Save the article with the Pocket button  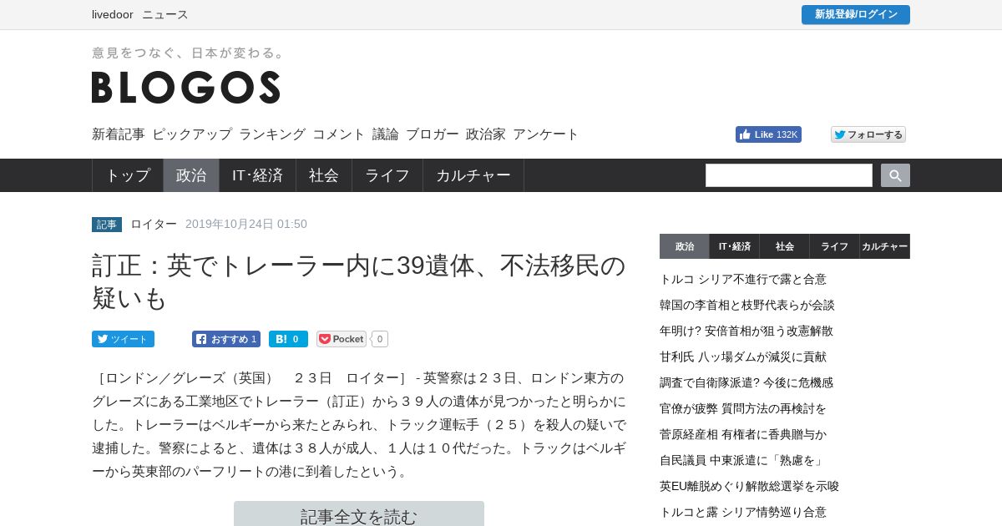pos(341,339)
